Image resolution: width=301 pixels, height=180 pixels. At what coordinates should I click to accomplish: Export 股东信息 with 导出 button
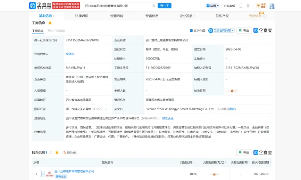(244, 152)
